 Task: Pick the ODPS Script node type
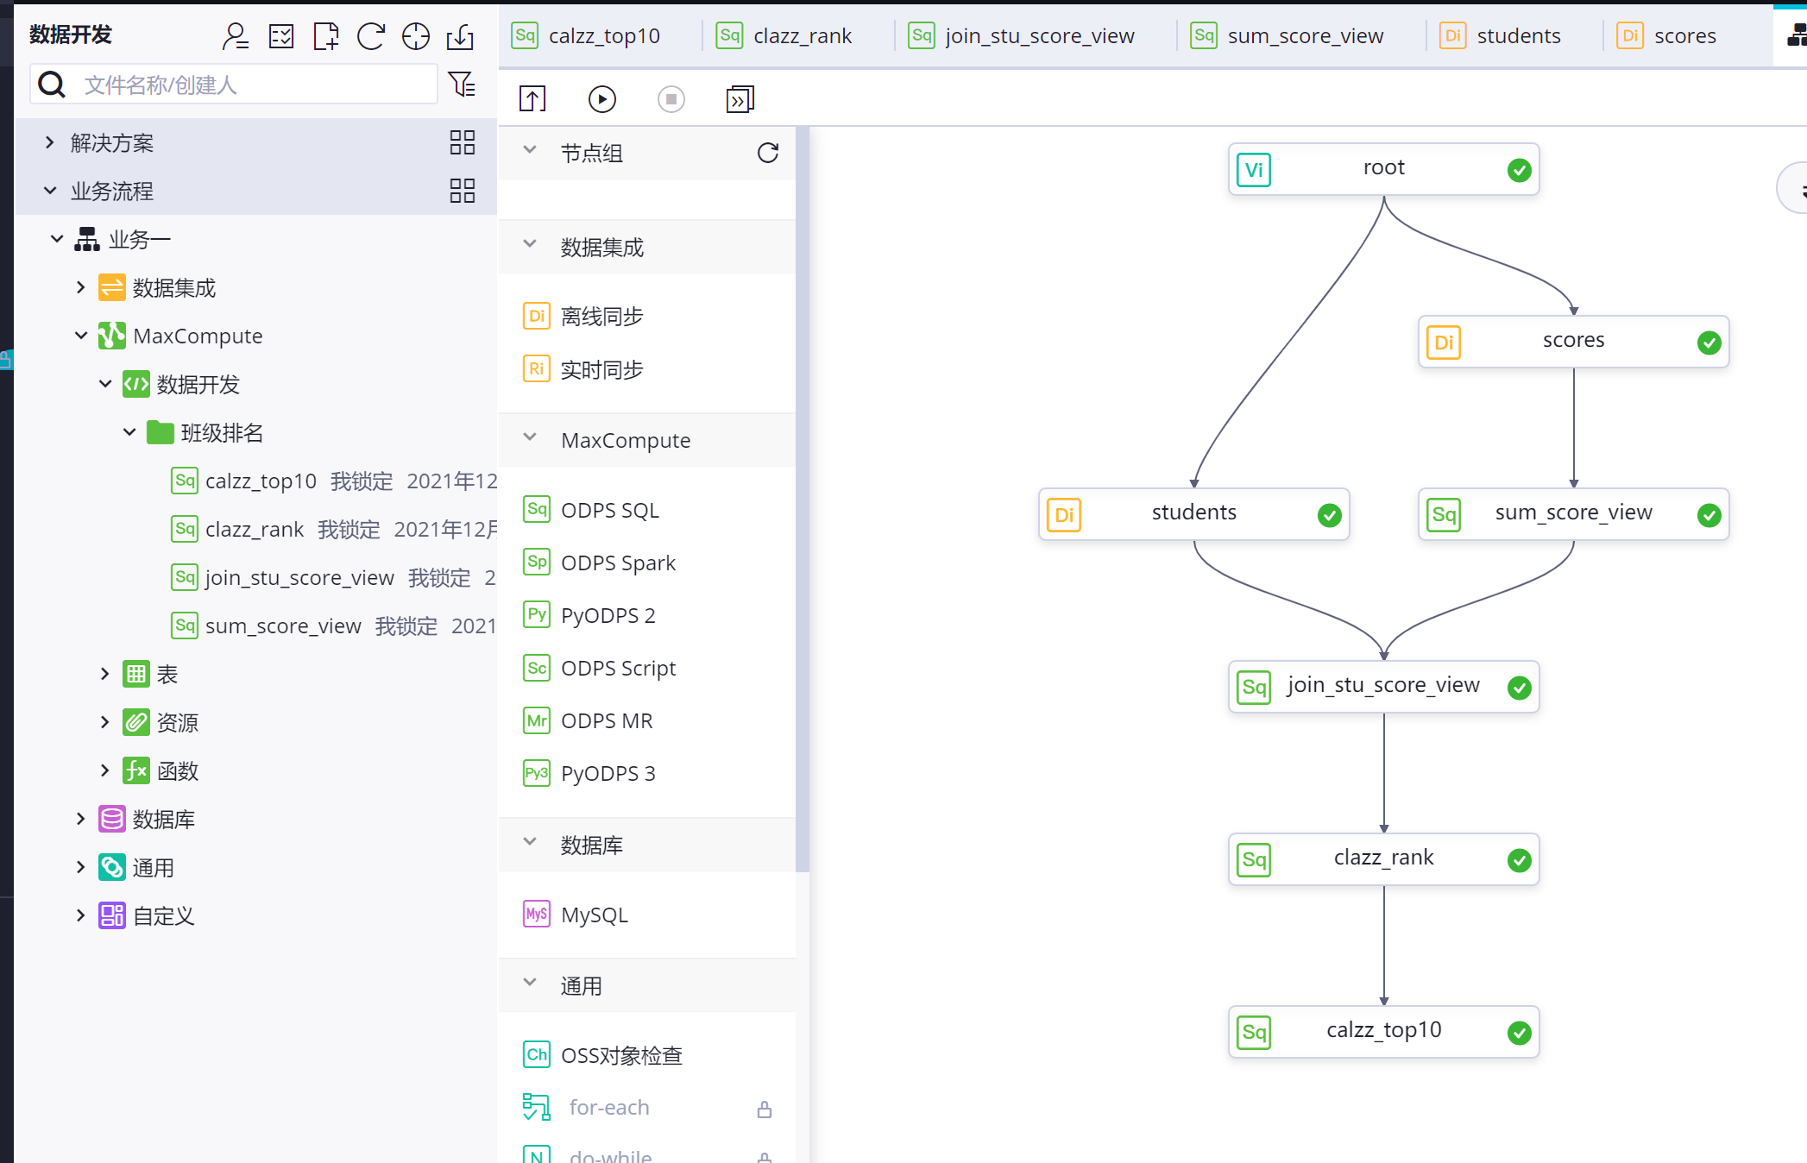600,668
